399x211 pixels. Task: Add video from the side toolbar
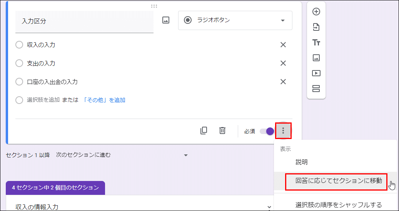tap(316, 73)
